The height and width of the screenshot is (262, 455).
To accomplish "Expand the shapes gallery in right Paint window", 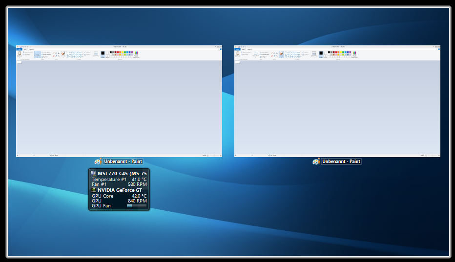I will coord(300,57).
